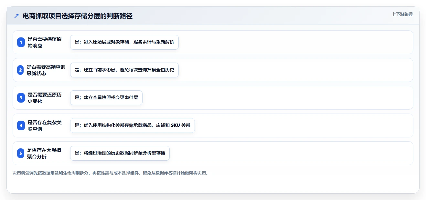The height and width of the screenshot is (200, 426).
Task: Click the question 是否需要还原历史变化
Action: 45,98
